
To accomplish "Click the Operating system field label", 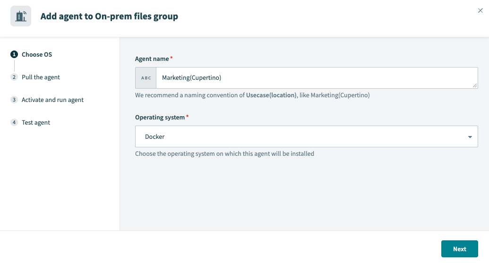I will coord(160,118).
